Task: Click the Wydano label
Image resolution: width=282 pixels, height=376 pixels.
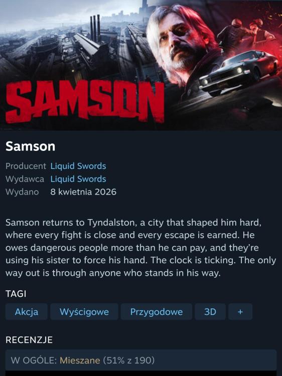Action: pos(22,192)
